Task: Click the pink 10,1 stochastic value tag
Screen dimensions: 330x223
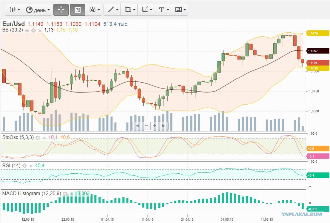Action: tap(318, 156)
